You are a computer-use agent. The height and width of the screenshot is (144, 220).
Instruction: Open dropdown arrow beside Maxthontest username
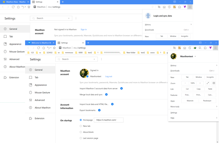(x=195, y=56)
